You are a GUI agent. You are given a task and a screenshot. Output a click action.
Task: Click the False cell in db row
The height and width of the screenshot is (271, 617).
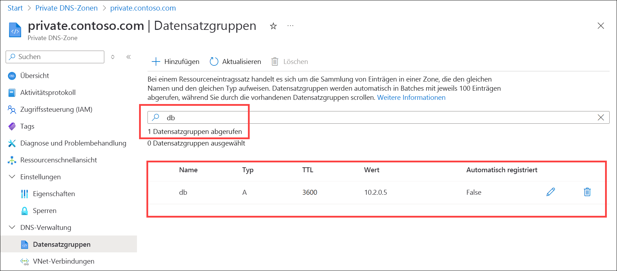(474, 192)
